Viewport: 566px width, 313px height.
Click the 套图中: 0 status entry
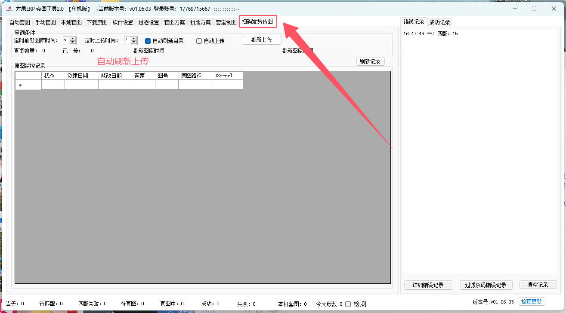point(172,304)
